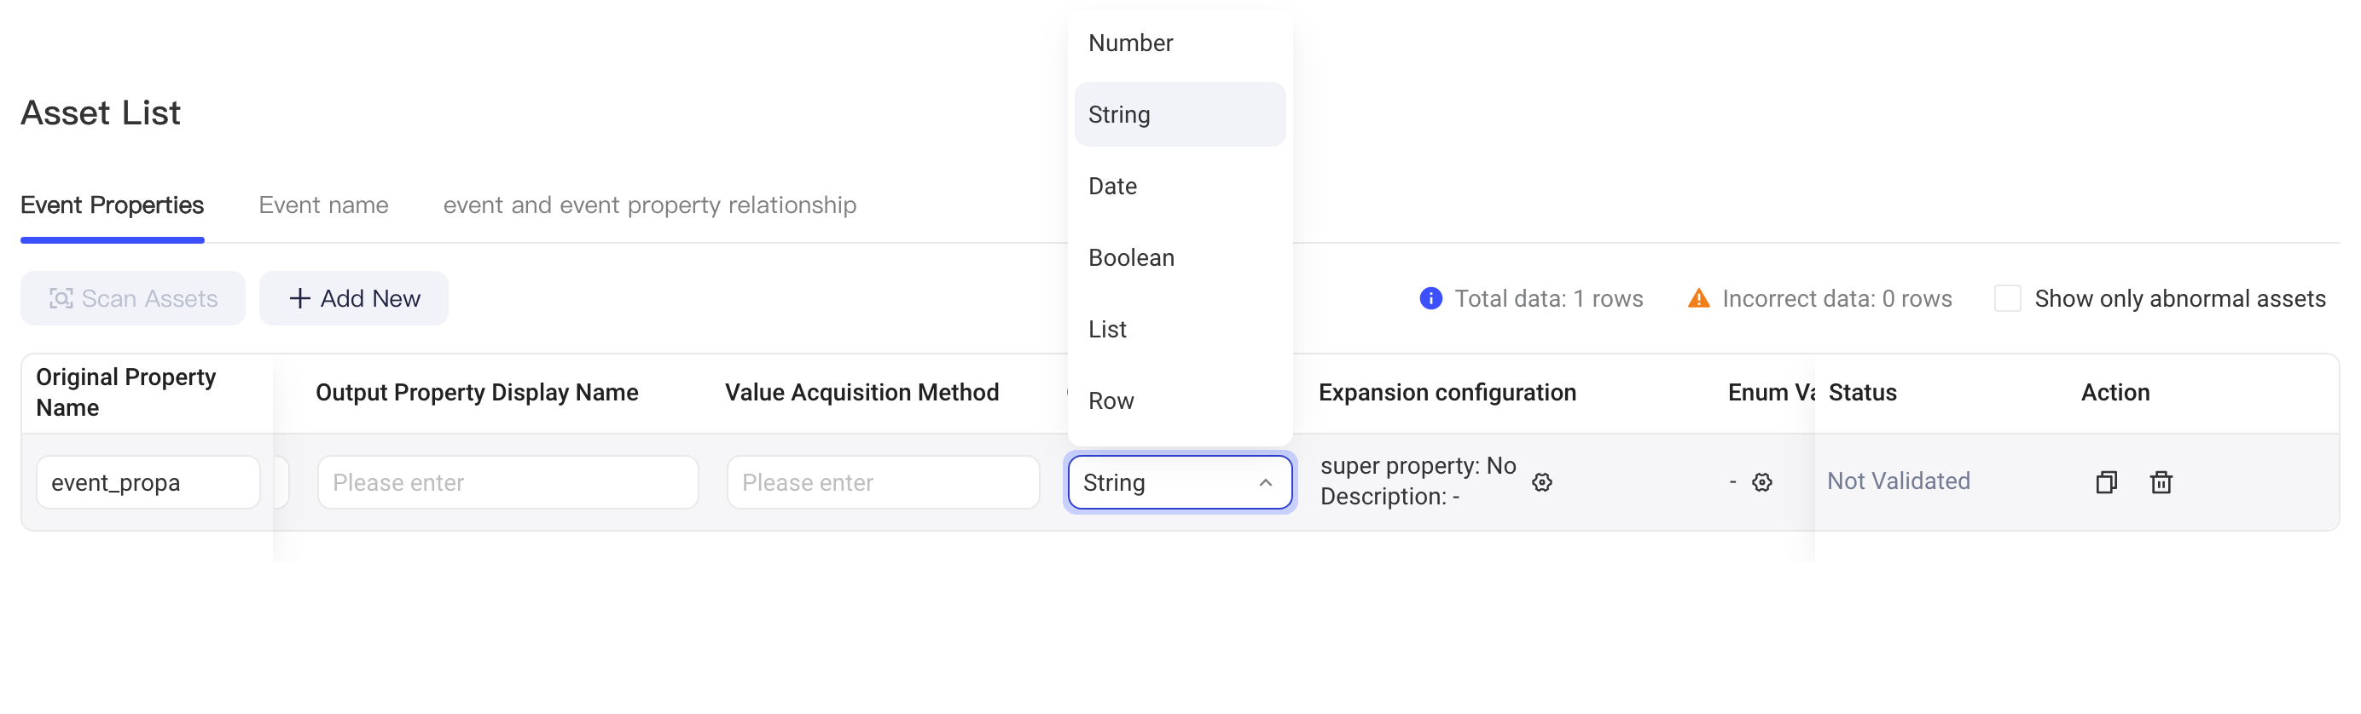Click the Status column header
The height and width of the screenshot is (714, 2361).
pyautogui.click(x=1862, y=393)
